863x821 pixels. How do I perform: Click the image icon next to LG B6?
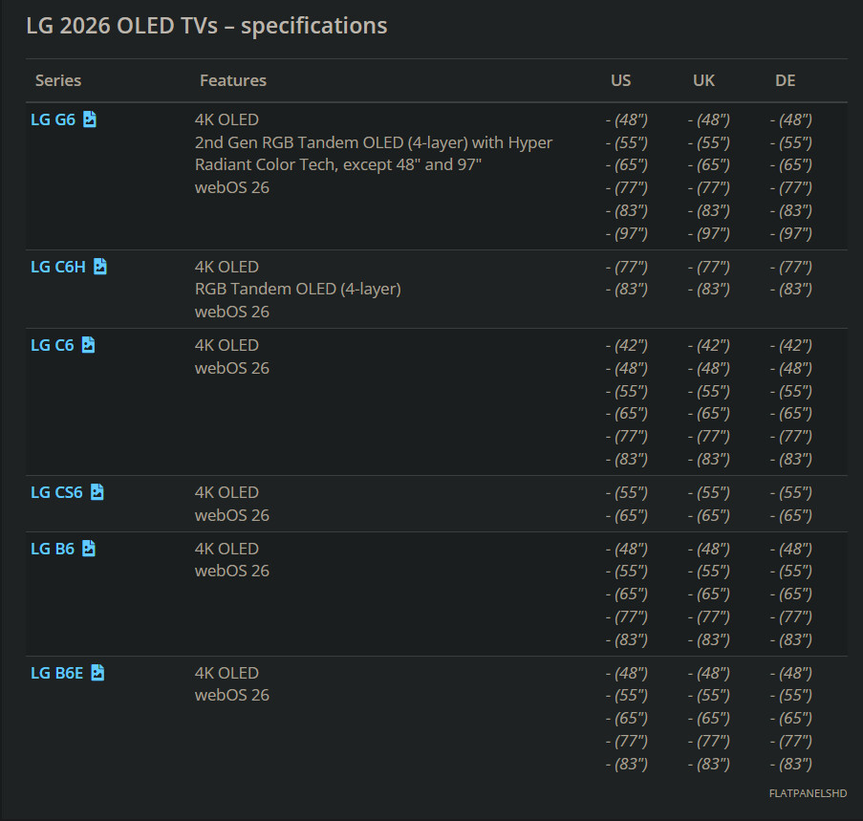click(x=89, y=548)
